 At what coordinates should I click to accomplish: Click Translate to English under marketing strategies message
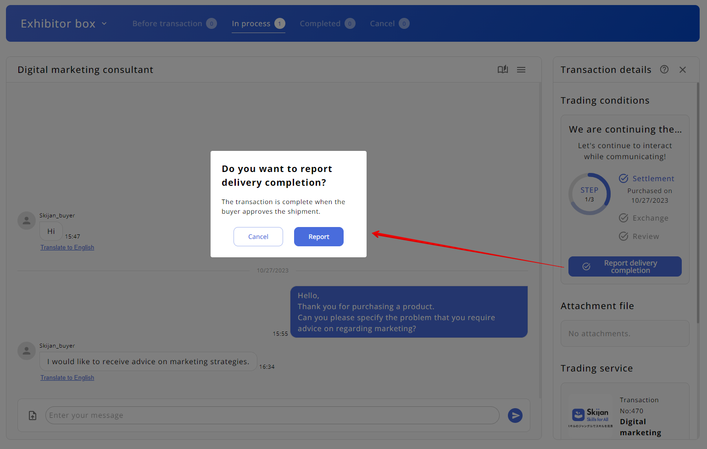(x=67, y=377)
